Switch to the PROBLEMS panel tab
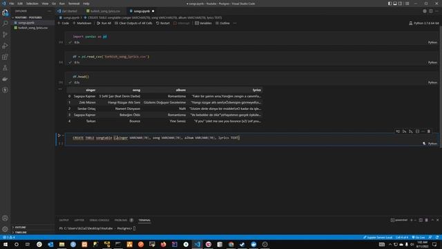The height and width of the screenshot is (249, 442). coord(121,220)
